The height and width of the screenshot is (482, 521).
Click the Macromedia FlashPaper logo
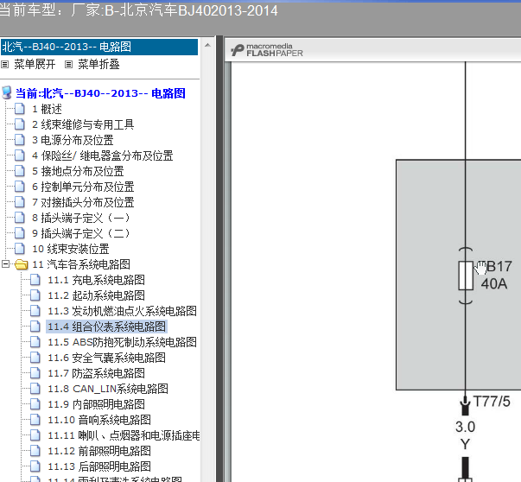[267, 50]
